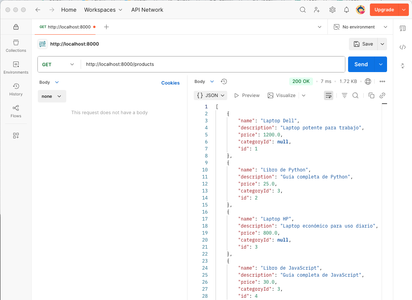Viewport: 412px width, 300px height.
Task: Go to Home
Action: point(69,10)
